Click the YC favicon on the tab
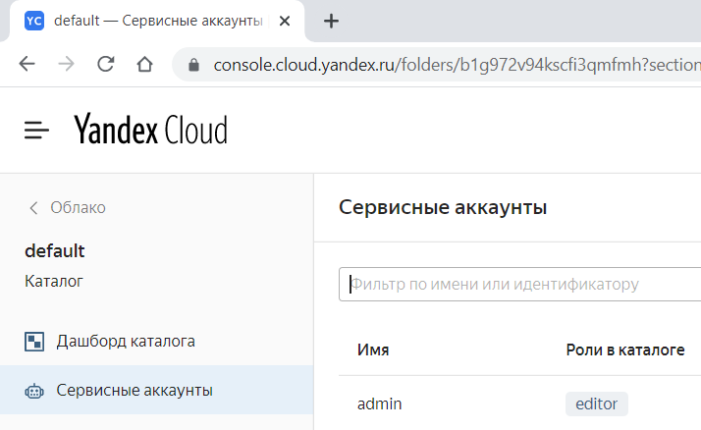The image size is (701, 430). coord(34,21)
